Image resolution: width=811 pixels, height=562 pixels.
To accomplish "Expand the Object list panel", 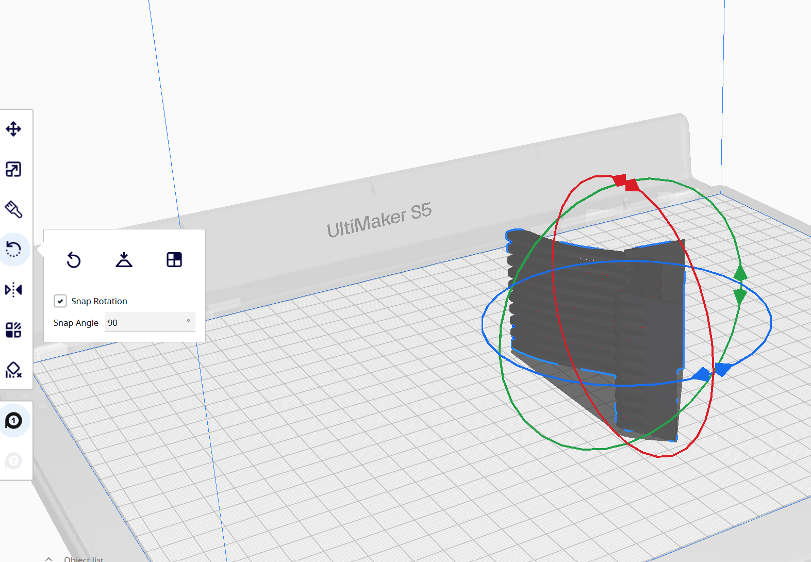I will click(48, 559).
